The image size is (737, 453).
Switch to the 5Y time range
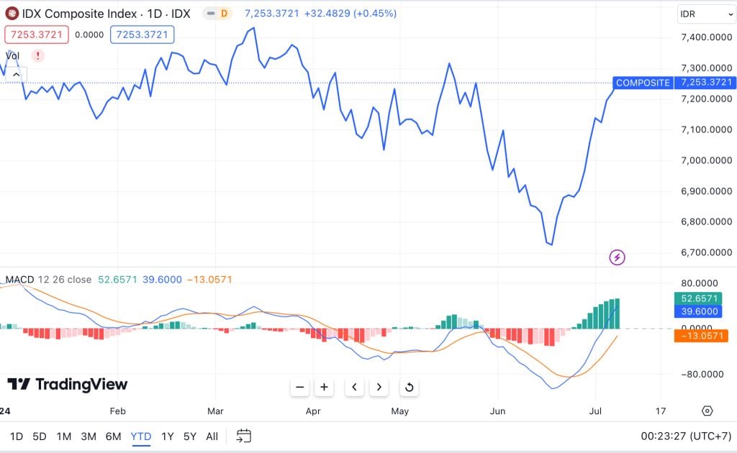click(189, 436)
